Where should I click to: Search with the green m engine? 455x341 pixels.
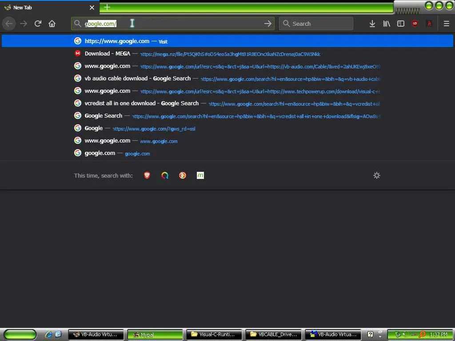[x=200, y=175]
